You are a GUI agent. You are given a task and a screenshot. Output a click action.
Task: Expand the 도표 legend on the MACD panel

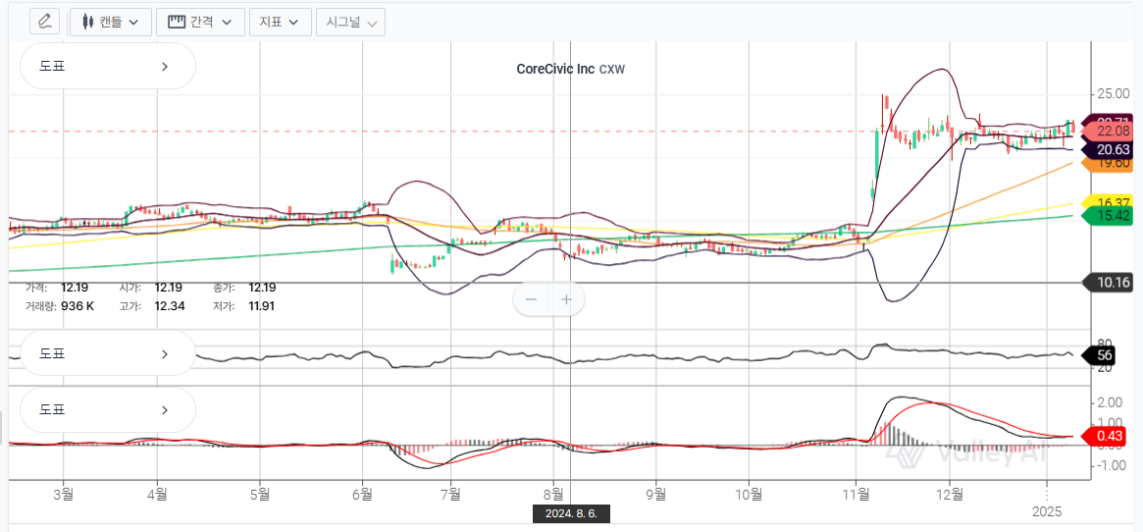click(108, 410)
